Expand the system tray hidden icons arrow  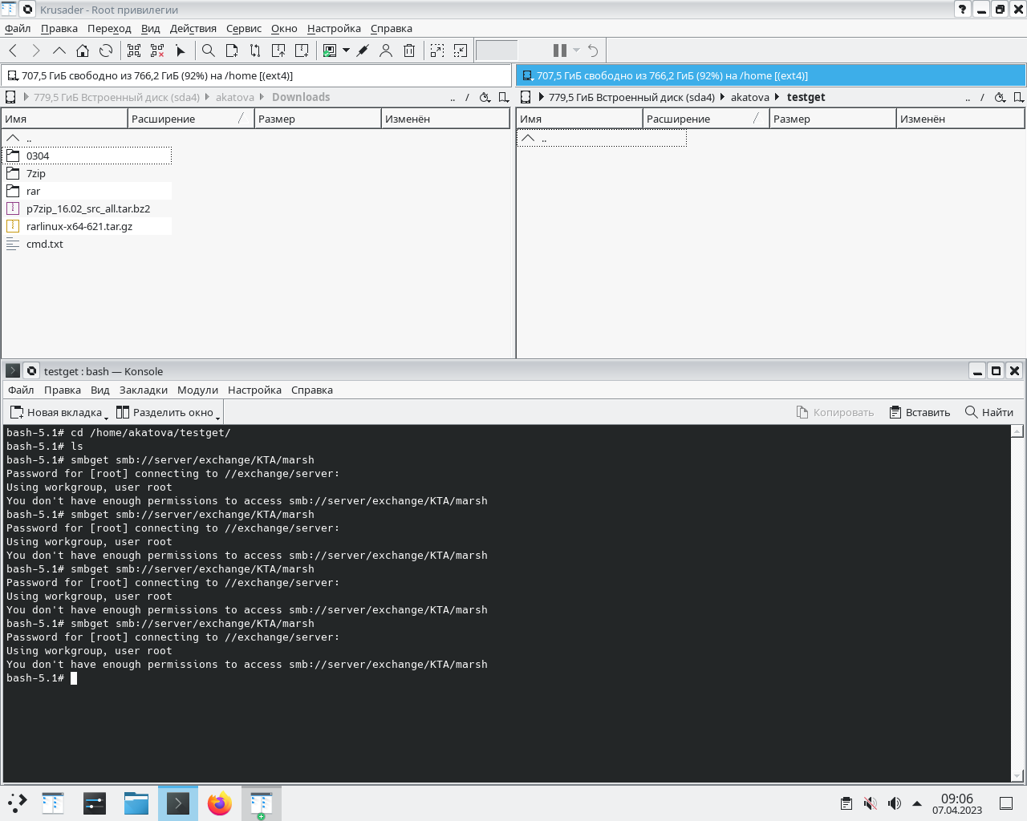(917, 803)
